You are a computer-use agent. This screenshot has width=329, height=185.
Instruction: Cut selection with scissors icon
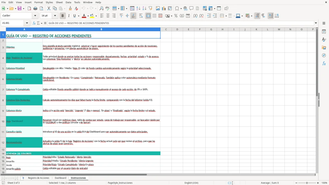(49, 8)
